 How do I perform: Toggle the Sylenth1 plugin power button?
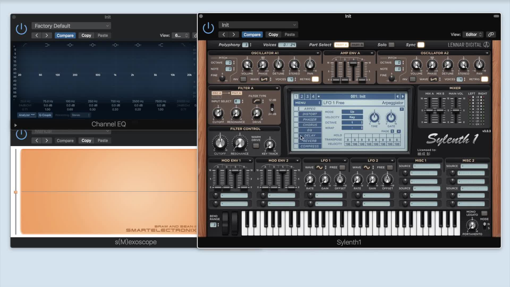208,28
